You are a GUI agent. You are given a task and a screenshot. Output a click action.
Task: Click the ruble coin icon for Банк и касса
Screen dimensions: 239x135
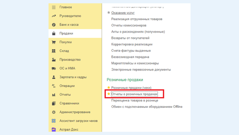click(x=54, y=25)
